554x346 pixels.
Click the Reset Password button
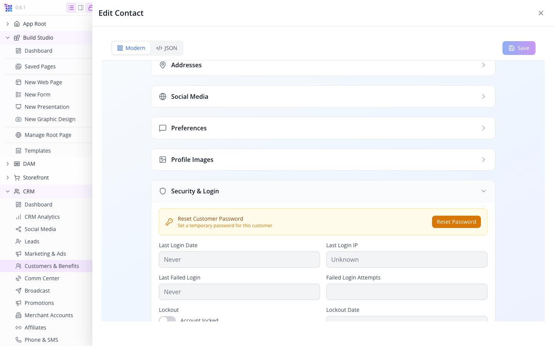(456, 222)
